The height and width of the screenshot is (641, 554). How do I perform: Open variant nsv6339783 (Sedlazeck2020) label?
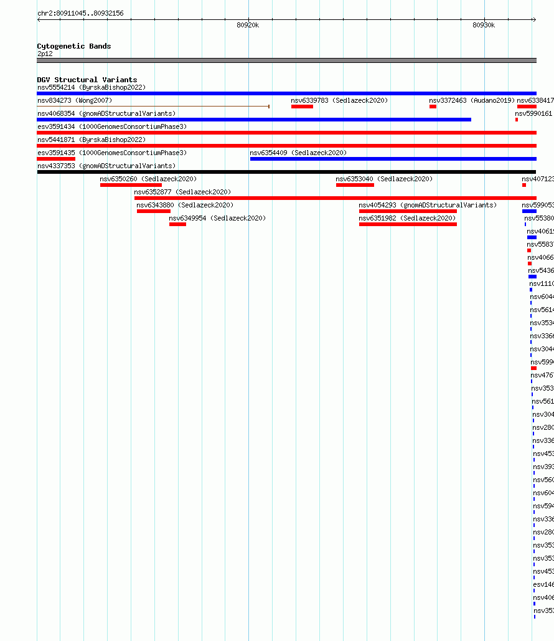tap(339, 100)
